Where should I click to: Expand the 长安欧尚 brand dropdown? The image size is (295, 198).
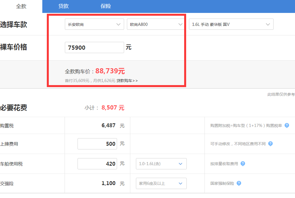click(x=94, y=24)
